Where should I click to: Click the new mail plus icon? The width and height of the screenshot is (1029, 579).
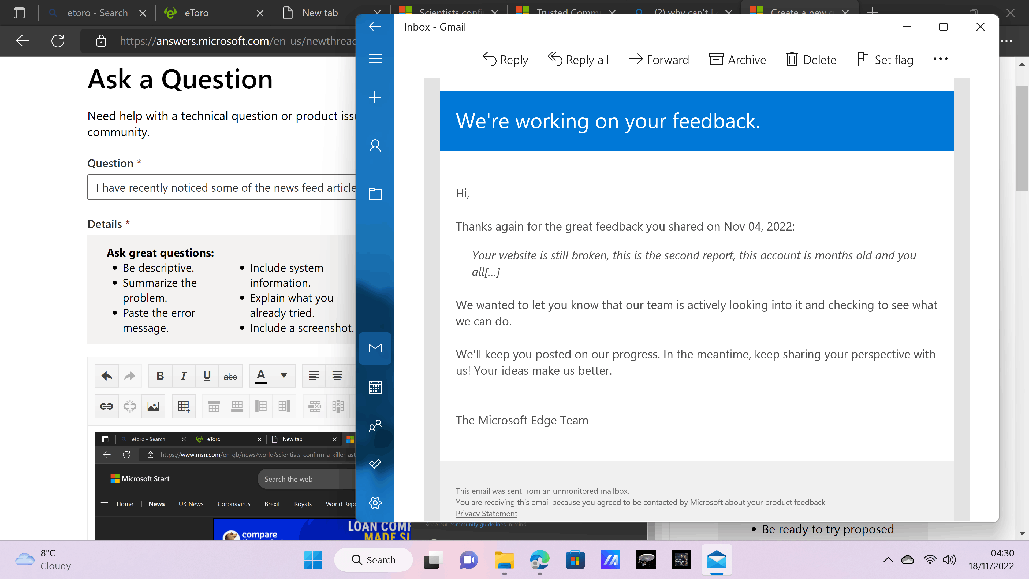pos(375,97)
